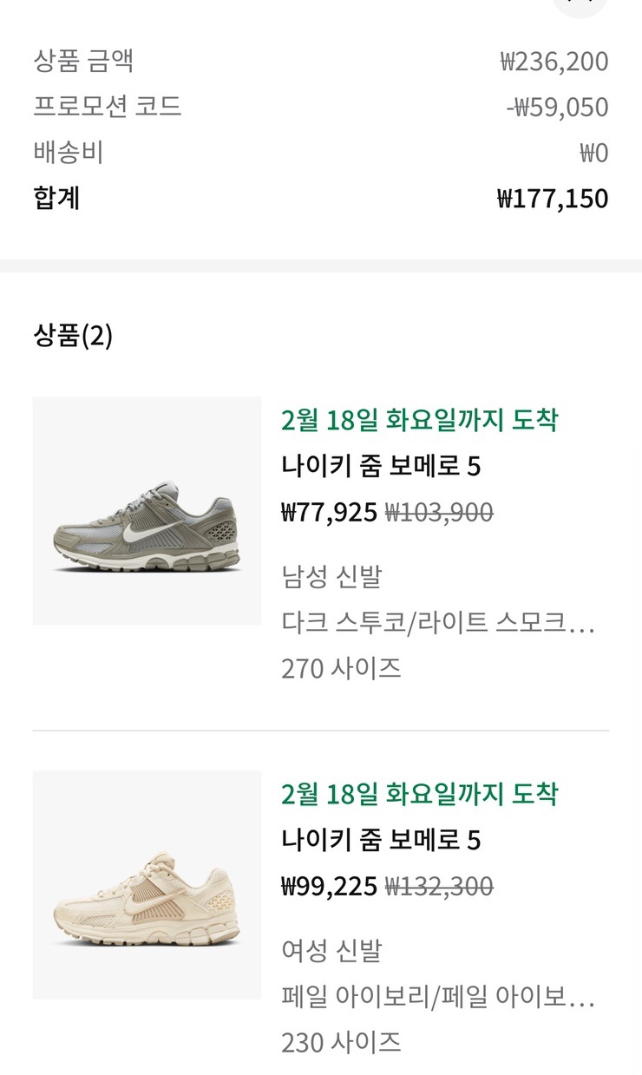Click the 배송비 shipping fee label

click(69, 153)
